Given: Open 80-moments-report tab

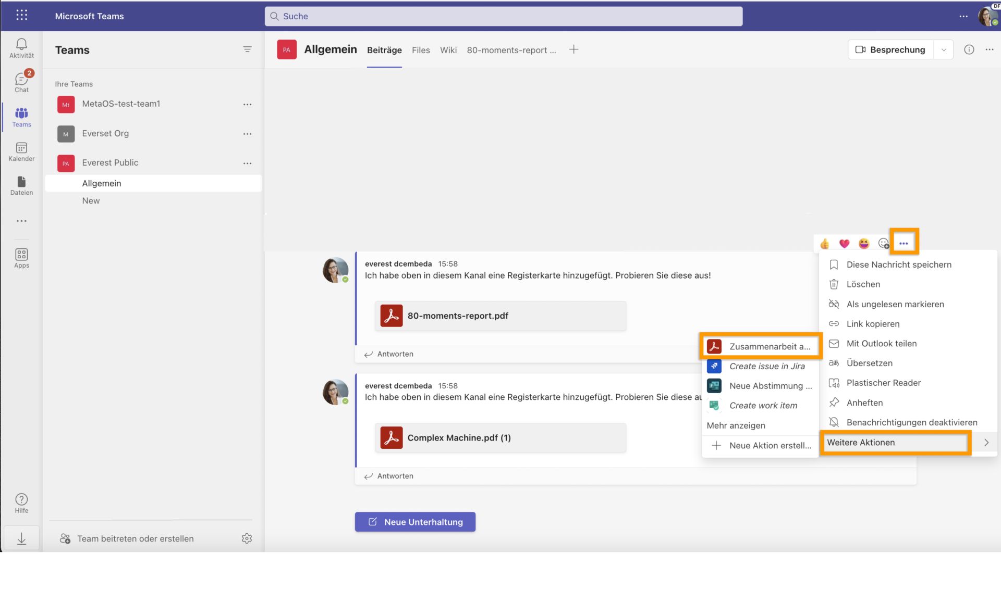Looking at the screenshot, I should (x=511, y=50).
